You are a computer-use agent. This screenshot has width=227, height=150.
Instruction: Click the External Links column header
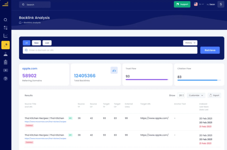point(129,105)
